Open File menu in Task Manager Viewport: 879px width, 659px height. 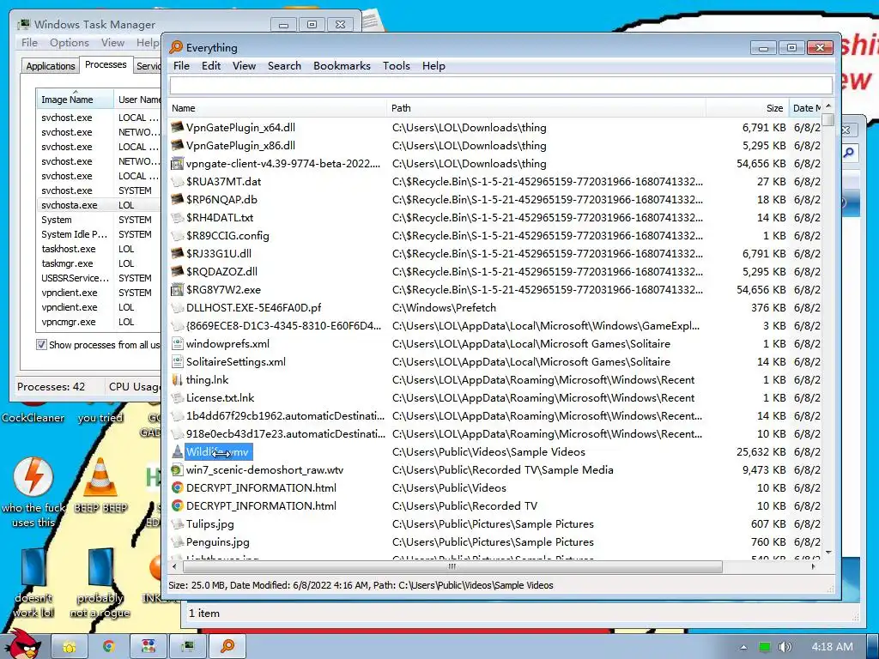pyautogui.click(x=29, y=43)
